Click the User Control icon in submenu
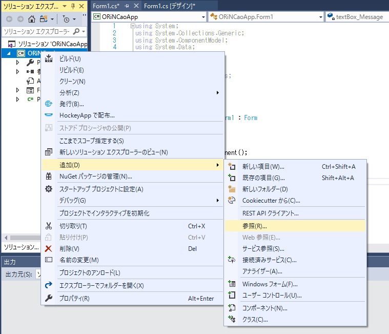 click(x=232, y=295)
